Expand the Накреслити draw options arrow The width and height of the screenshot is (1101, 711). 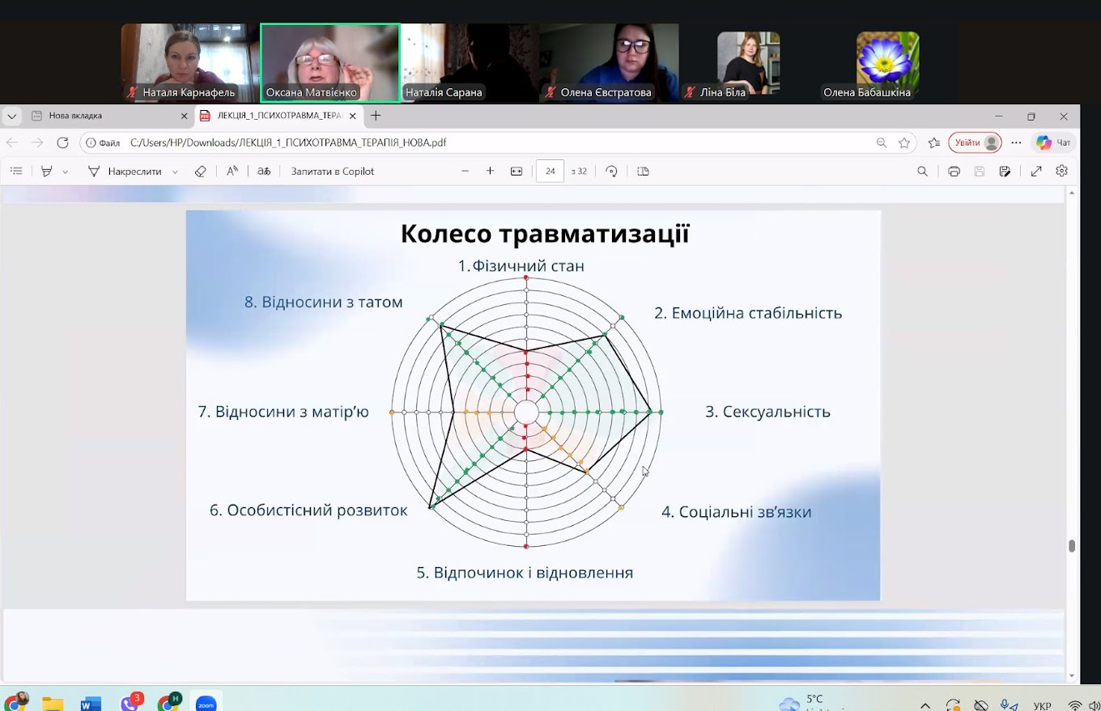click(175, 172)
